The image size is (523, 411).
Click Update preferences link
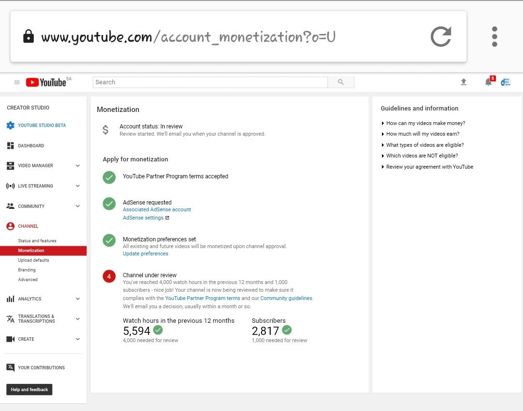click(x=145, y=253)
